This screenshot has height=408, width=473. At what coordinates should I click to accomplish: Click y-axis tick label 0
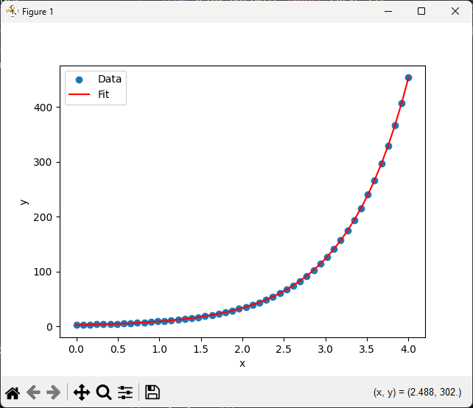point(49,327)
